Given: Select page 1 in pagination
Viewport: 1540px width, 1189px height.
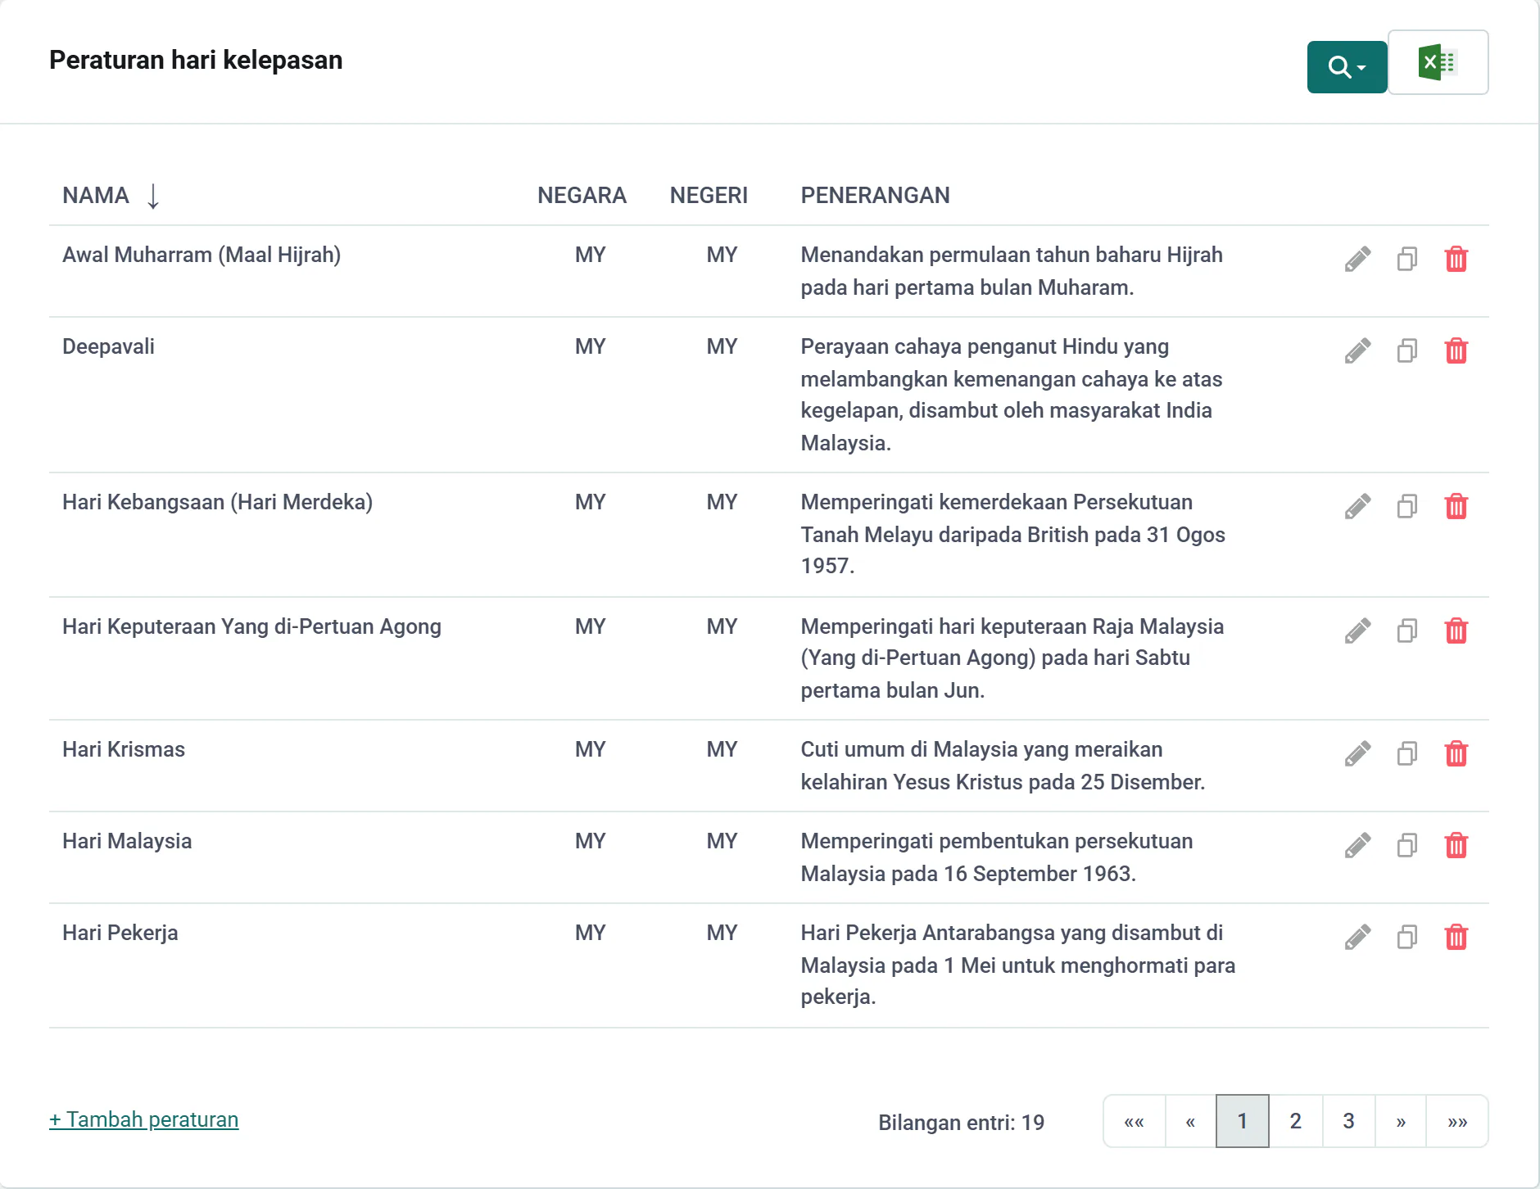Looking at the screenshot, I should (x=1243, y=1121).
